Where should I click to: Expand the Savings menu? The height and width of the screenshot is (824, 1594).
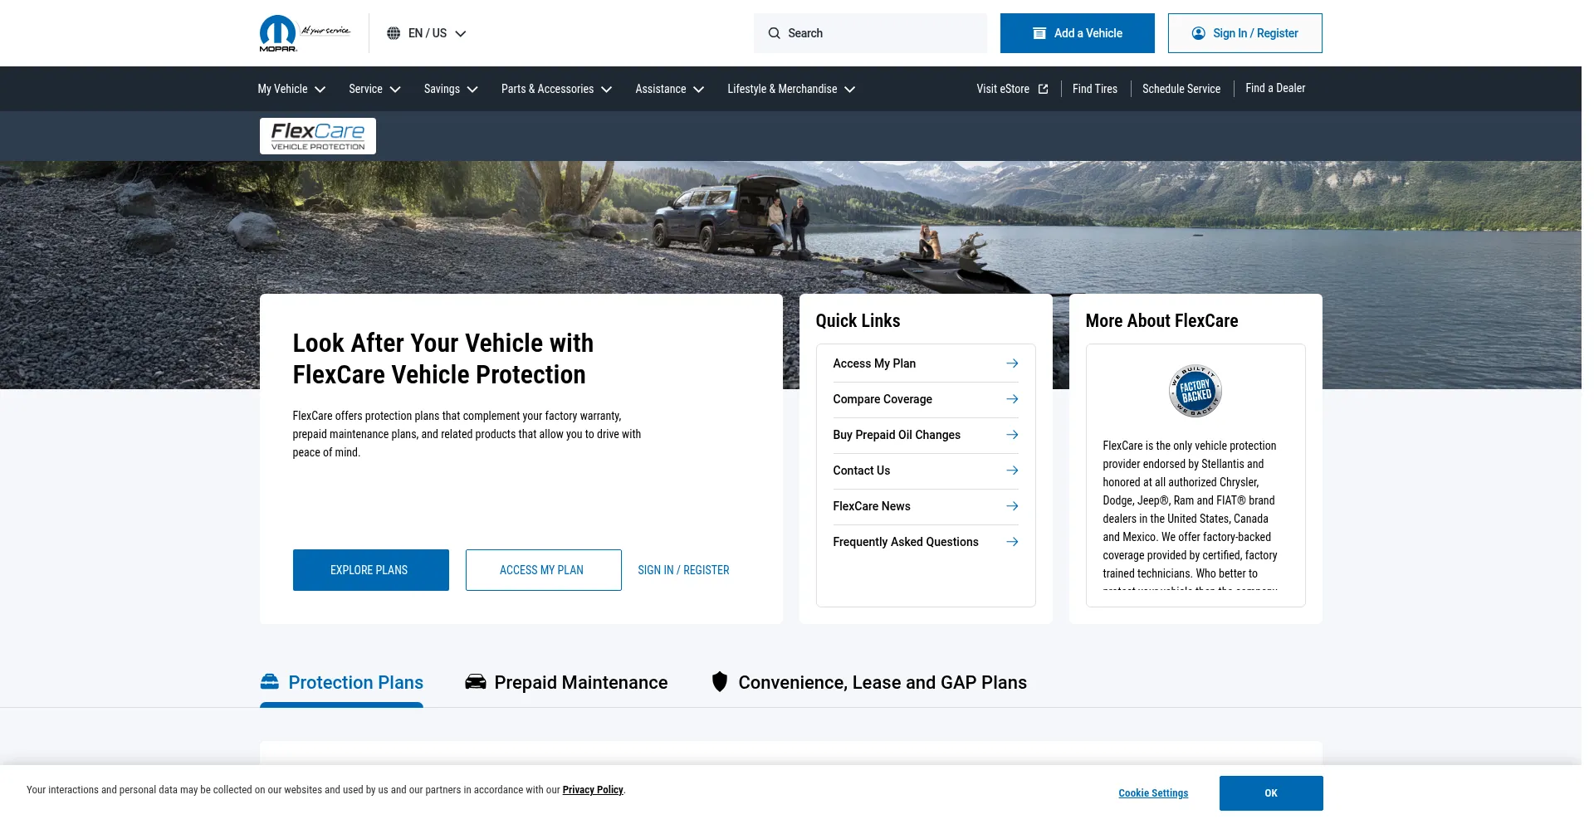tap(451, 89)
